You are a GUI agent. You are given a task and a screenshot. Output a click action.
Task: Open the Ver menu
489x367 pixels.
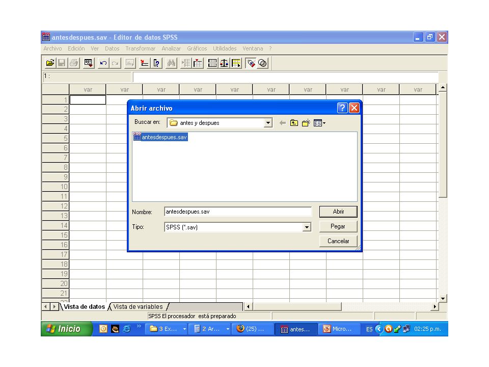pyautogui.click(x=95, y=48)
